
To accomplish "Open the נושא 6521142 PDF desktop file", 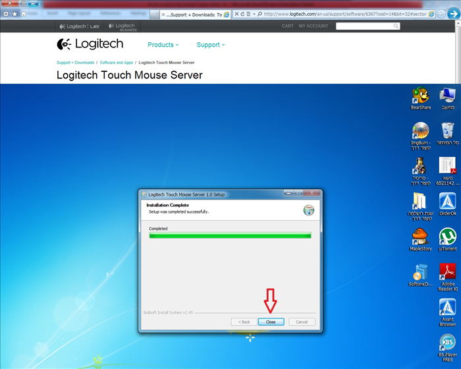I will 447,171.
